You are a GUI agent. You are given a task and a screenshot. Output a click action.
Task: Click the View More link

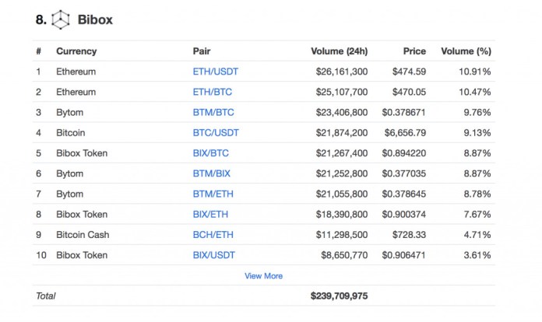(264, 276)
